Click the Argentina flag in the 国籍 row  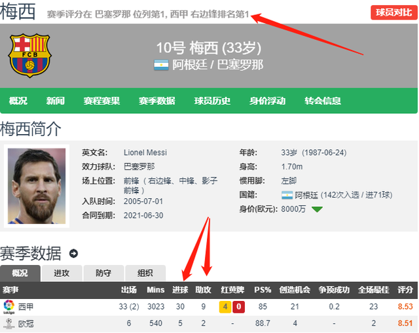click(x=287, y=195)
